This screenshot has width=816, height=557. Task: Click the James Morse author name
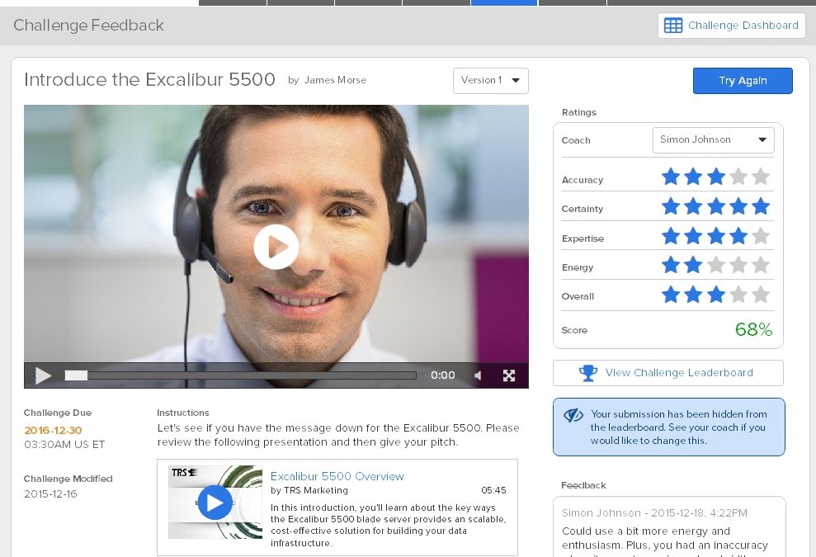click(335, 80)
